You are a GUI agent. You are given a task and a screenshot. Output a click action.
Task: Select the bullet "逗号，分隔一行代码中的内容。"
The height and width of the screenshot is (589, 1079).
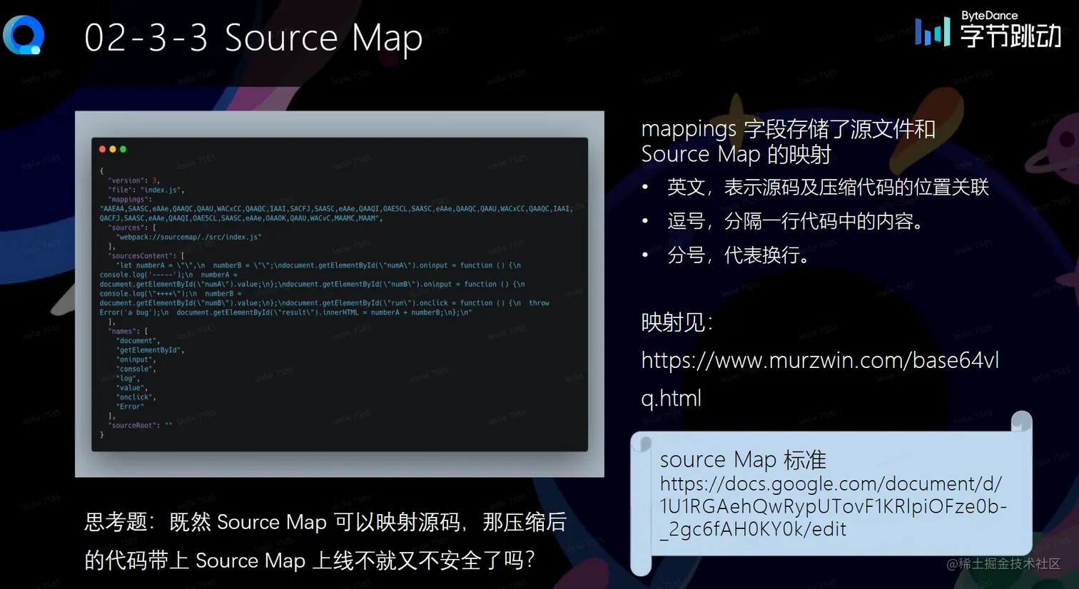pos(796,221)
